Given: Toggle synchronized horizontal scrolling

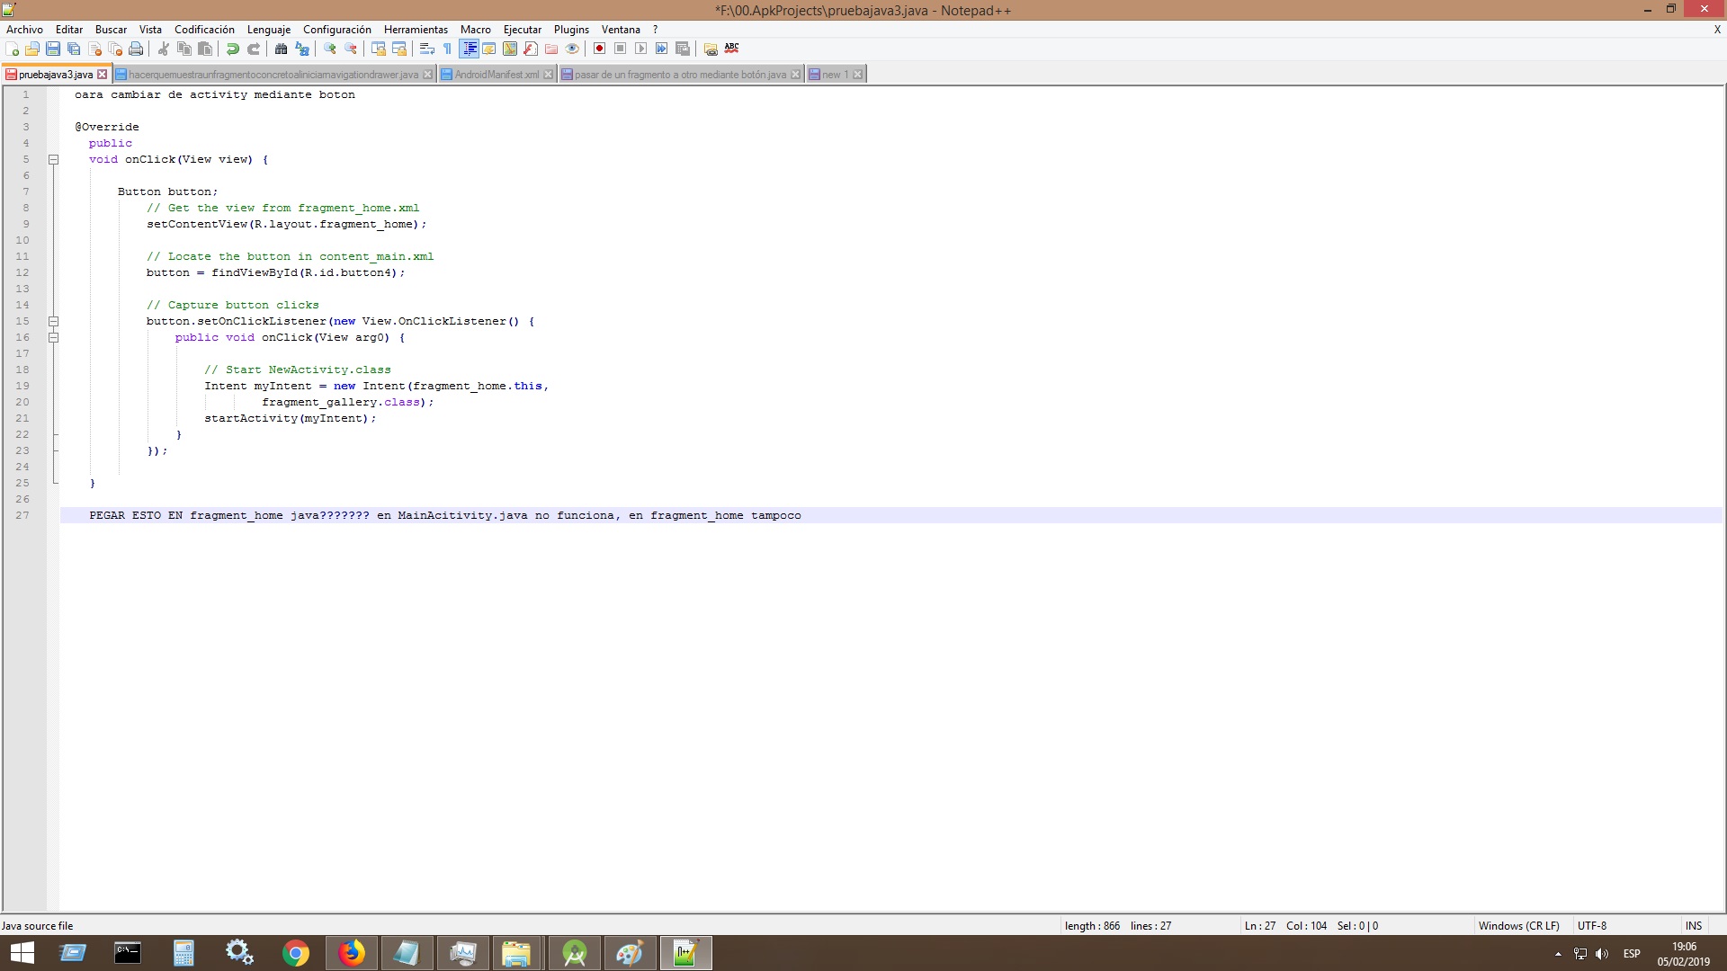Looking at the screenshot, I should click(x=399, y=49).
